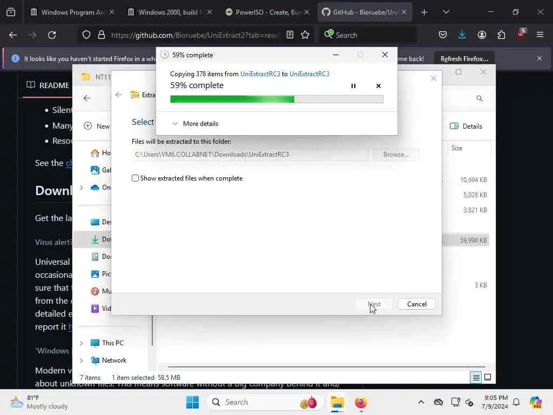Toggle reader view icon
Viewport: 553px width, 415px height.
[290, 35]
